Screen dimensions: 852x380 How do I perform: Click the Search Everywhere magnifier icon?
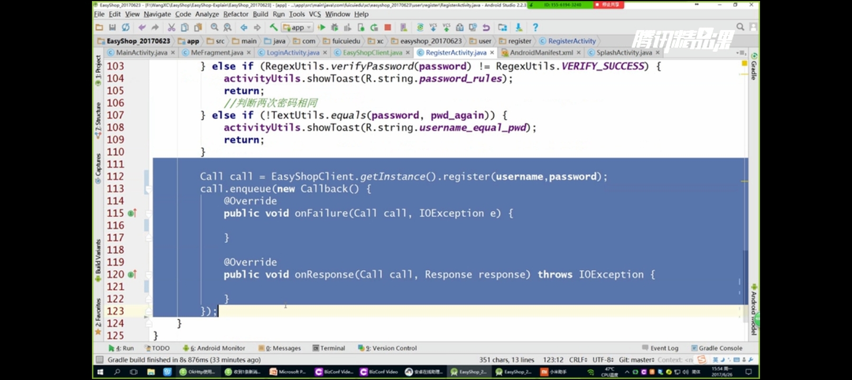740,27
